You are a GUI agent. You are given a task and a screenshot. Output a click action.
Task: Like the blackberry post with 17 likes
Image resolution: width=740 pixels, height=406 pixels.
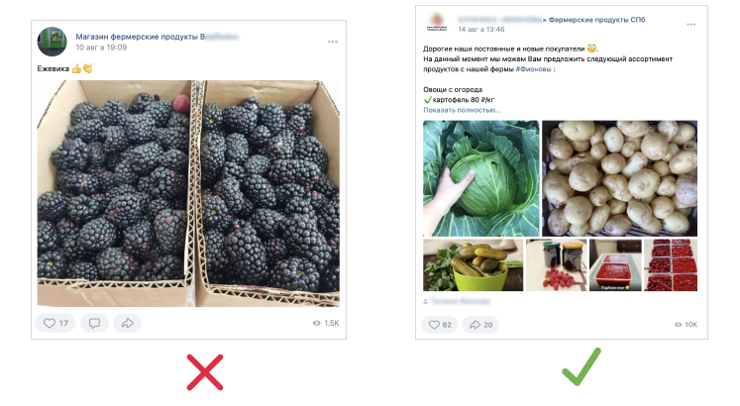[x=55, y=323]
